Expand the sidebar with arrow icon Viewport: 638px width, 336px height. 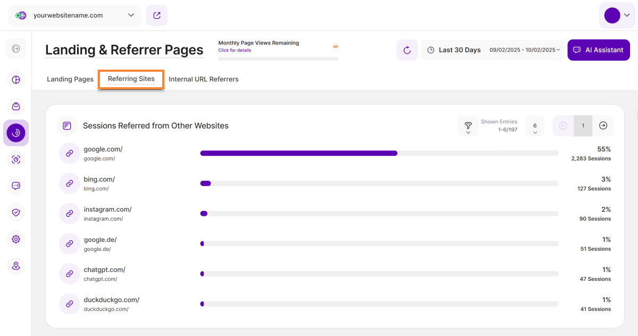coord(16,49)
